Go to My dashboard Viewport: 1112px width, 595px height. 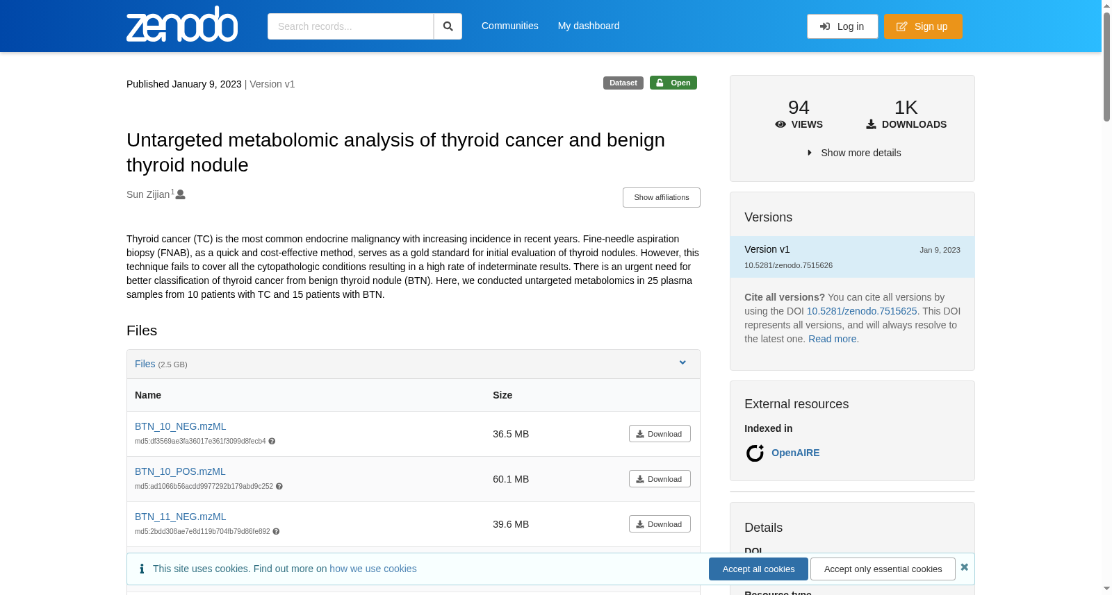click(589, 26)
